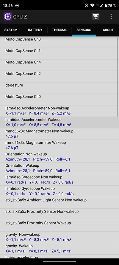Screen dimensions: 119x265
Task: Tap the Wi-Fi status icon
Action: 92,6
